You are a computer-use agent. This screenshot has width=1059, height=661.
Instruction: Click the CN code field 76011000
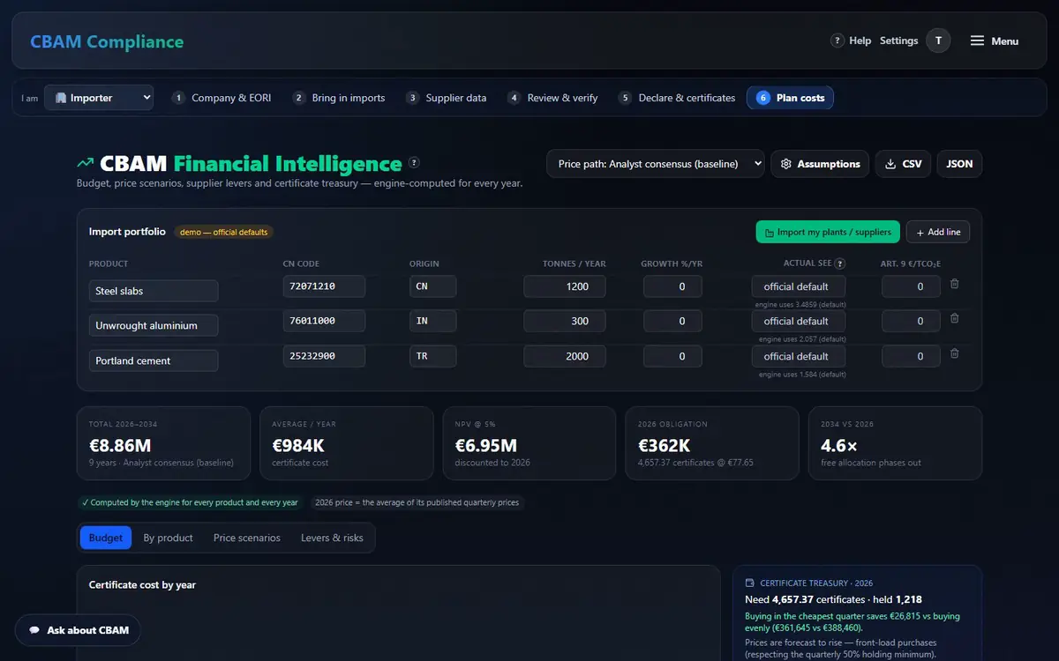pyautogui.click(x=324, y=321)
